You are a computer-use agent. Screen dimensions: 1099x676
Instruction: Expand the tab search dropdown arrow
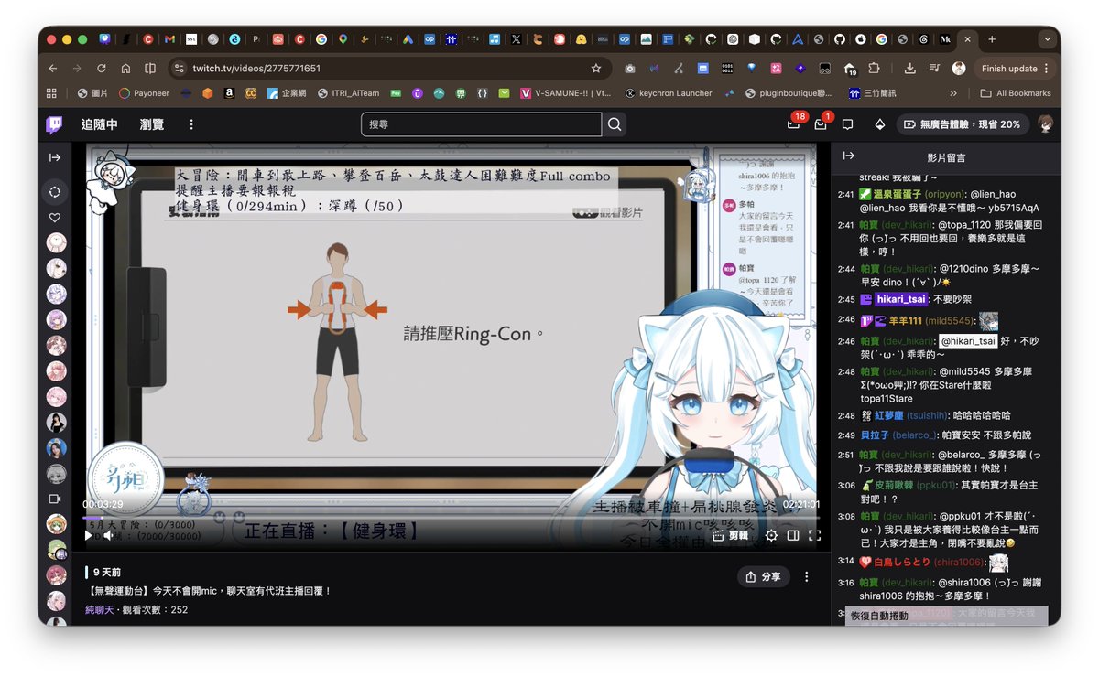(x=1047, y=39)
